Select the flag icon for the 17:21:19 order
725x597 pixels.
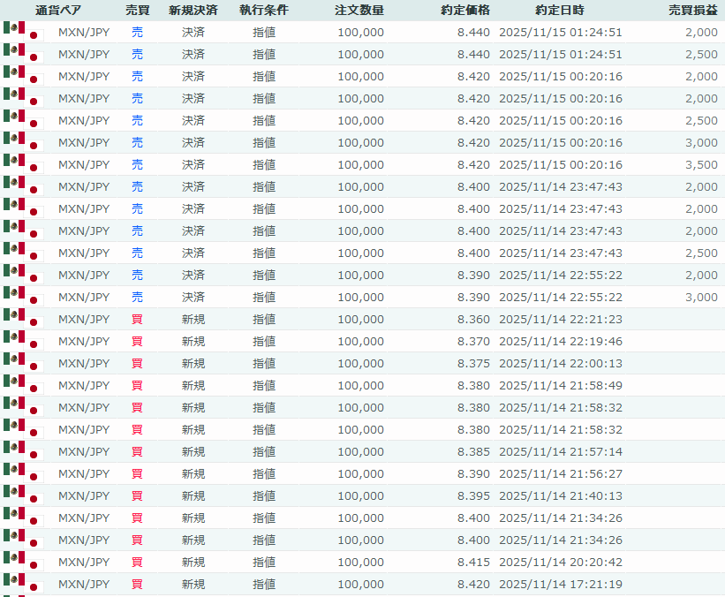pos(23,584)
